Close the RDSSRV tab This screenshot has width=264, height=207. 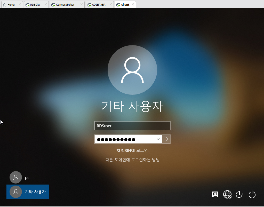[45, 5]
